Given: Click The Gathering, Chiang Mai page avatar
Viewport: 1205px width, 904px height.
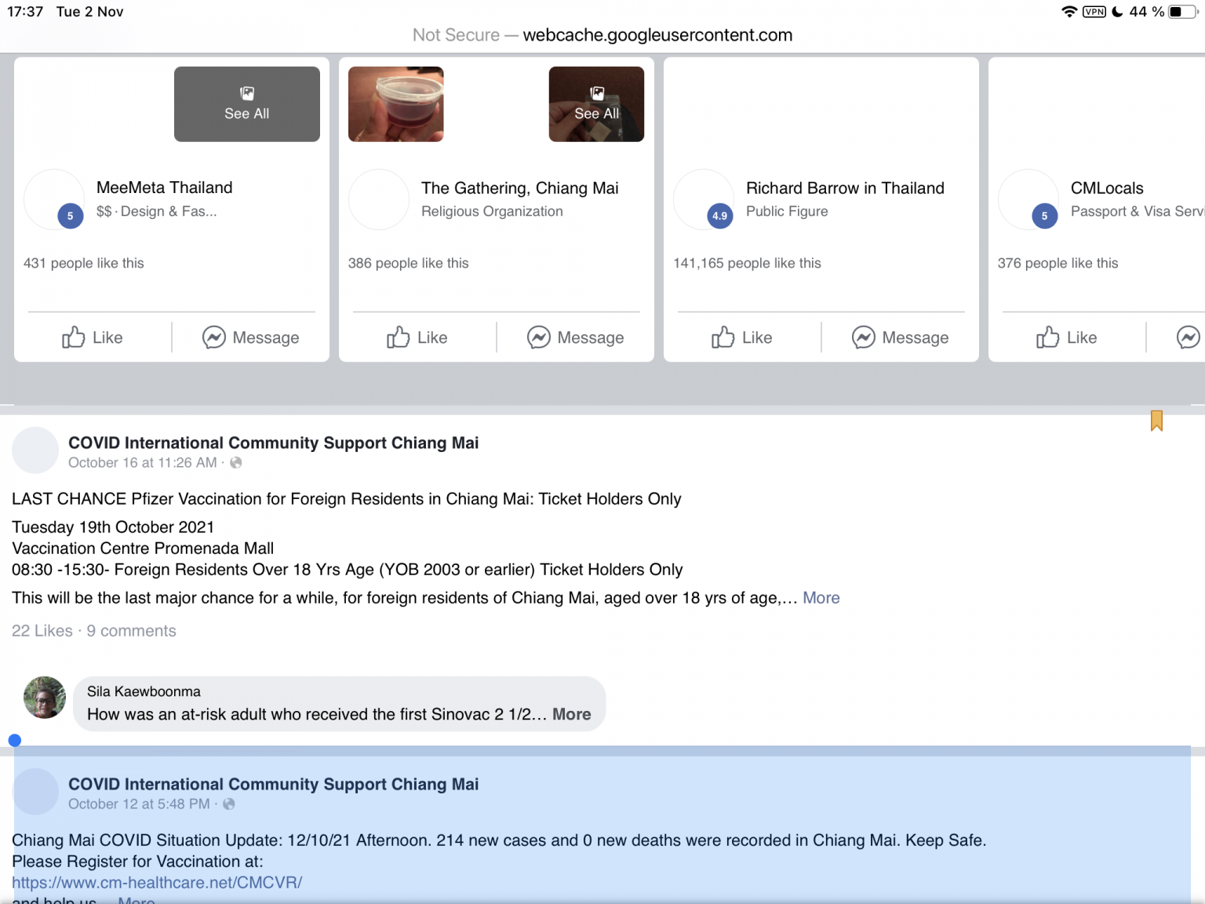Looking at the screenshot, I should click(379, 199).
